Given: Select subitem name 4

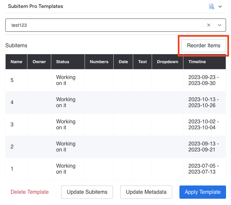Looking at the screenshot, I should point(12,102).
